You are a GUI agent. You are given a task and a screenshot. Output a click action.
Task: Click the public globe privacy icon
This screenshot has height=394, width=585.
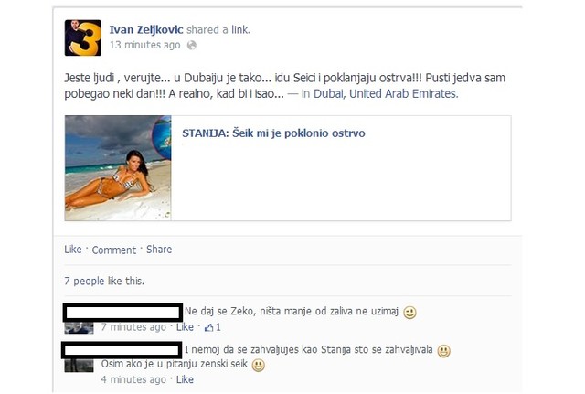pyautogui.click(x=192, y=46)
